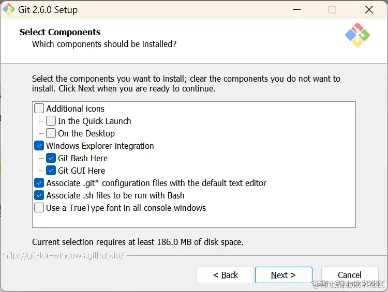Minimize the Git Setup window
This screenshot has height=292, width=388.
pos(296,10)
